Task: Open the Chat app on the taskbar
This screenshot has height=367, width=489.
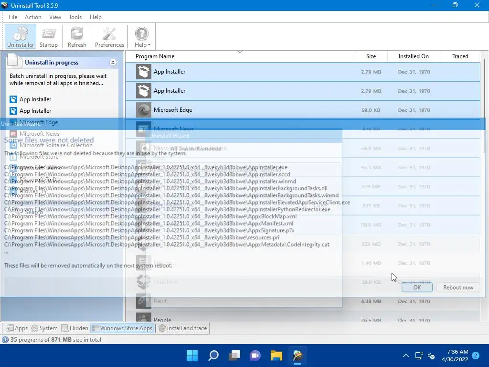Action: [x=255, y=356]
